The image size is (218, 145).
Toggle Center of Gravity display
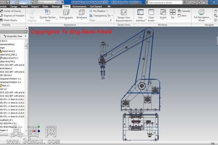11,11
